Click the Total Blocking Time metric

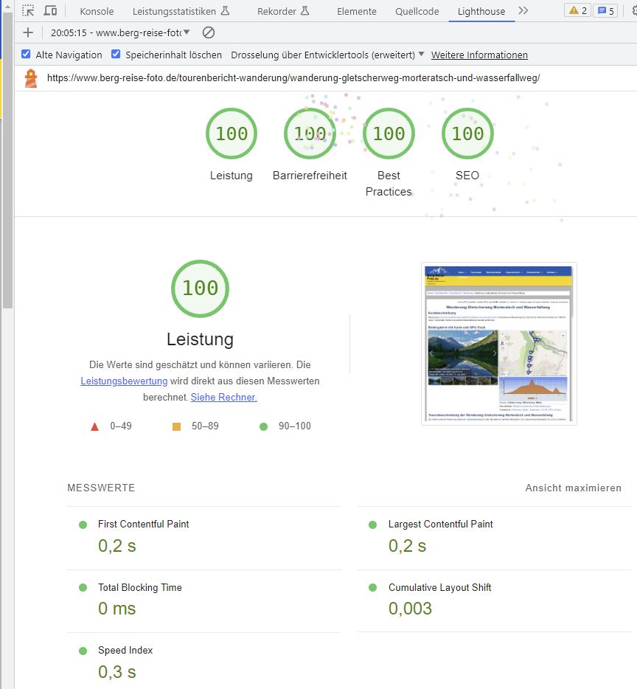point(203,601)
